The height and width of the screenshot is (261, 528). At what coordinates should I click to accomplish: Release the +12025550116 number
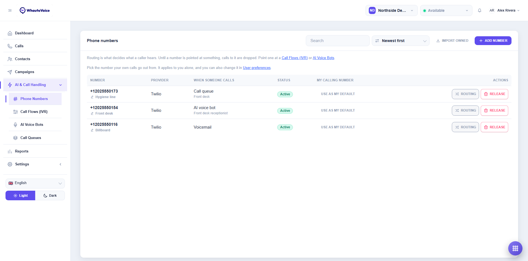494,127
